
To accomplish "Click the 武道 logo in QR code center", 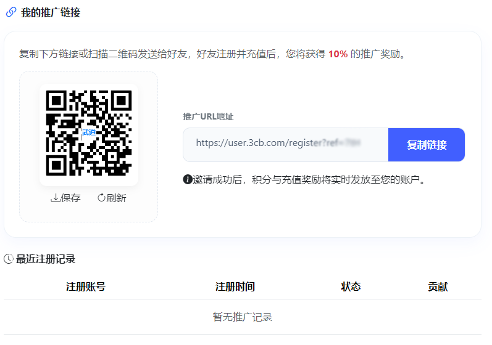I will coord(88,132).
